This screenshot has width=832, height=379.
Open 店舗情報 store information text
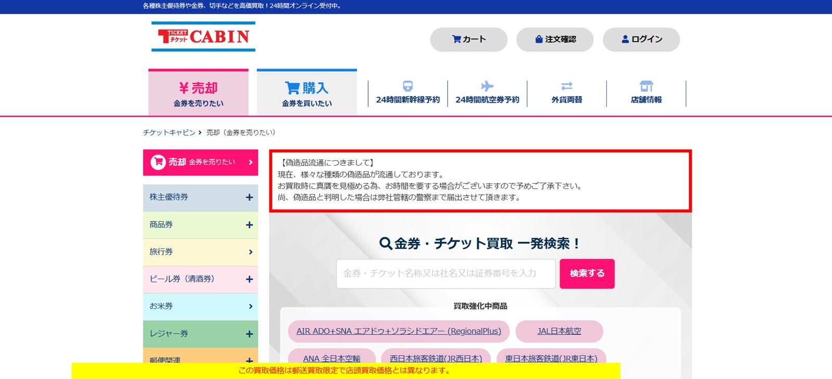pyautogui.click(x=646, y=100)
